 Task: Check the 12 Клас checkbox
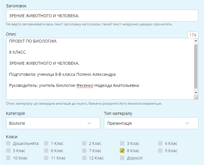click(x=84, y=158)
